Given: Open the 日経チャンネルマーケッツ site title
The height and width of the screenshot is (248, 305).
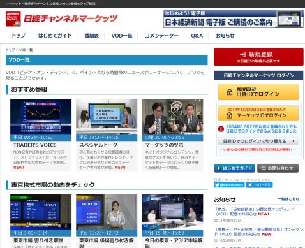Looking at the screenshot, I should 70,18.
